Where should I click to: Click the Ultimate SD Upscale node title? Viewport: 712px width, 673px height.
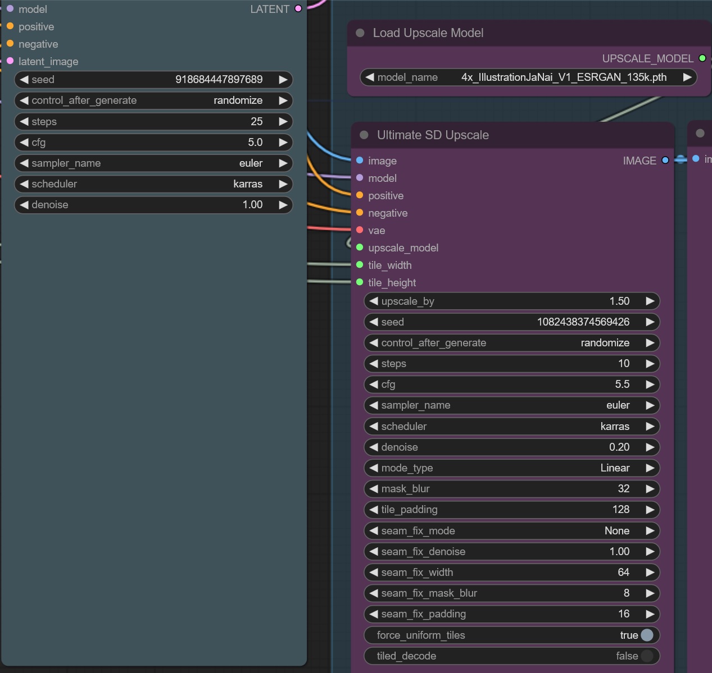(x=433, y=135)
